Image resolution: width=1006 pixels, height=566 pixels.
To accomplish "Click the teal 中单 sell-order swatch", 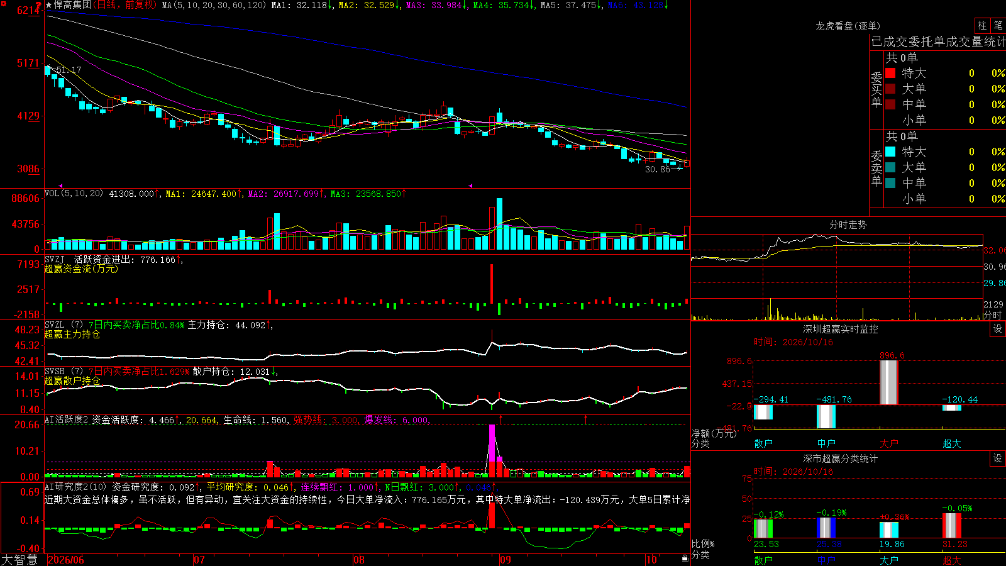I will point(890,183).
